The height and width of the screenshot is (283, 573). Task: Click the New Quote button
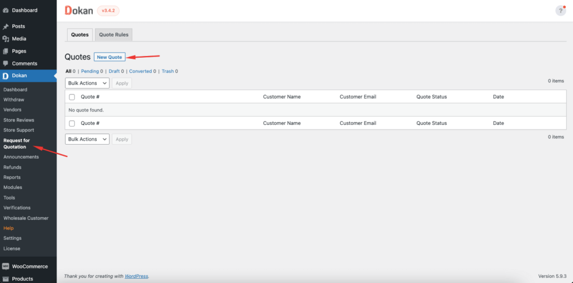110,57
